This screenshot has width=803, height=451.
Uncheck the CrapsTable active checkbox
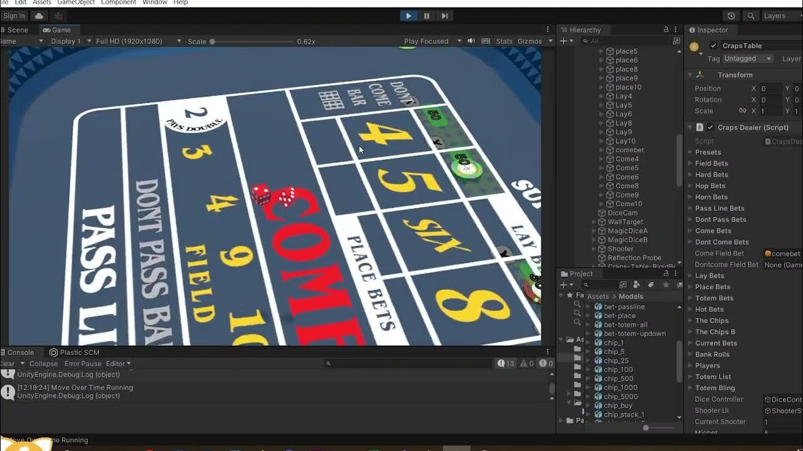pyautogui.click(x=713, y=46)
